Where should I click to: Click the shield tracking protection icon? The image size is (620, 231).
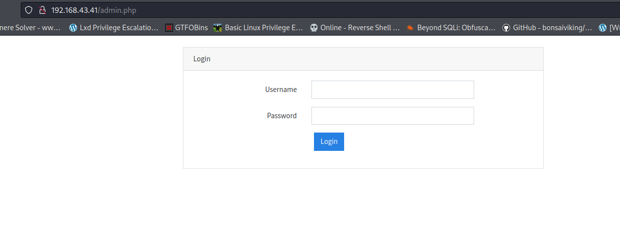tap(29, 10)
